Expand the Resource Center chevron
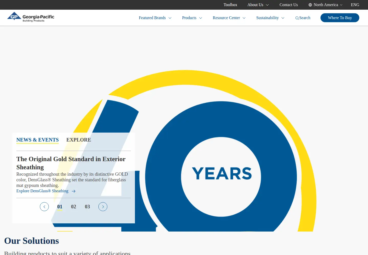The width and height of the screenshot is (368, 255). pyautogui.click(x=244, y=18)
